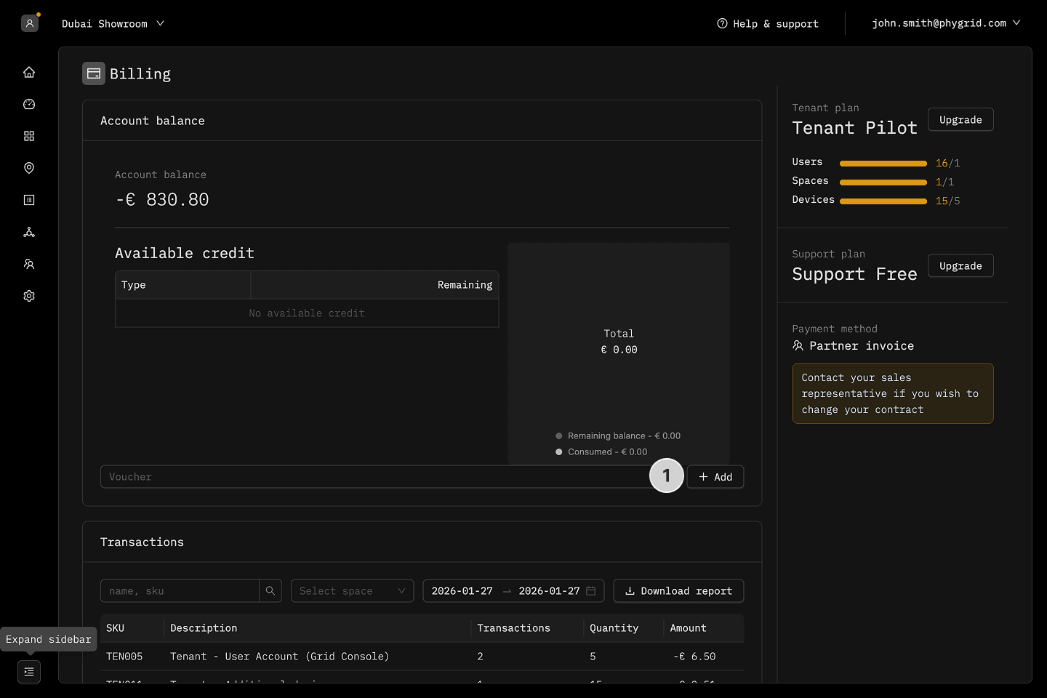Click the Download report button

pos(678,591)
